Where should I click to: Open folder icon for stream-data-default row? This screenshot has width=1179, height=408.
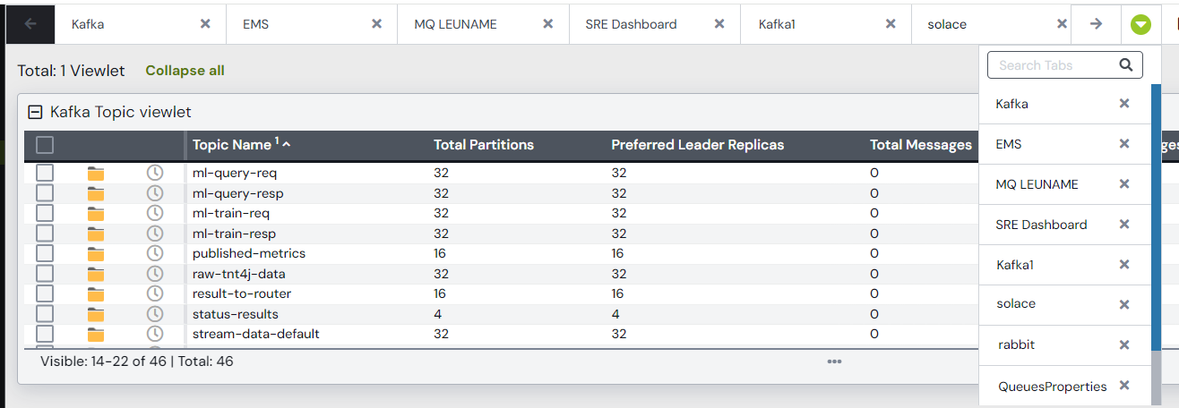96,335
